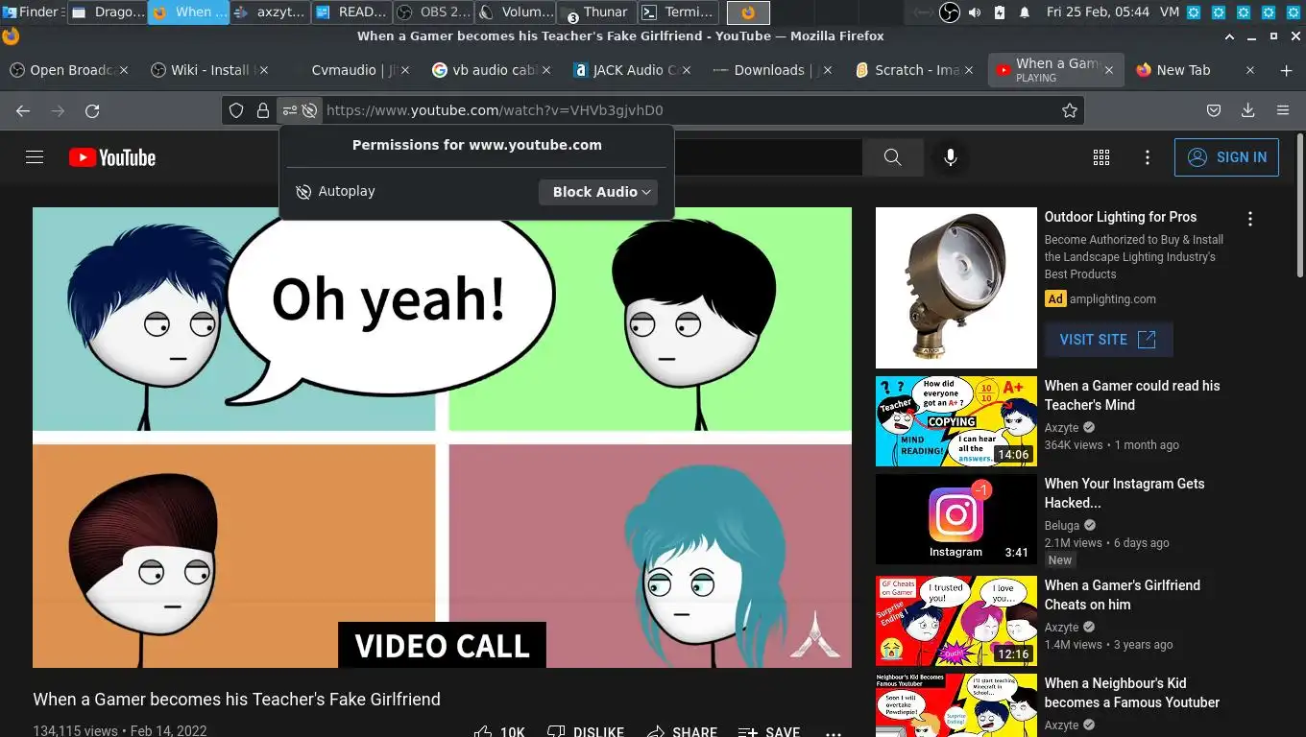1306x737 pixels.
Task: Close the playing YouTube tab
Action: click(1109, 70)
